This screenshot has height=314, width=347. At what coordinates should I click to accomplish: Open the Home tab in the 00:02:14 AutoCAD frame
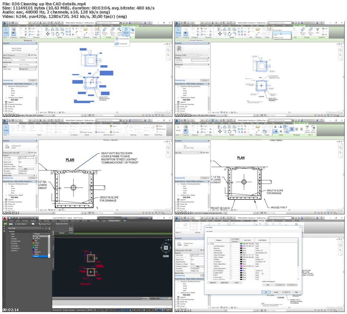pyautogui.click(x=11, y=221)
